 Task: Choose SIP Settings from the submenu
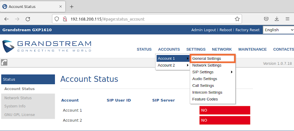[x=212, y=72]
